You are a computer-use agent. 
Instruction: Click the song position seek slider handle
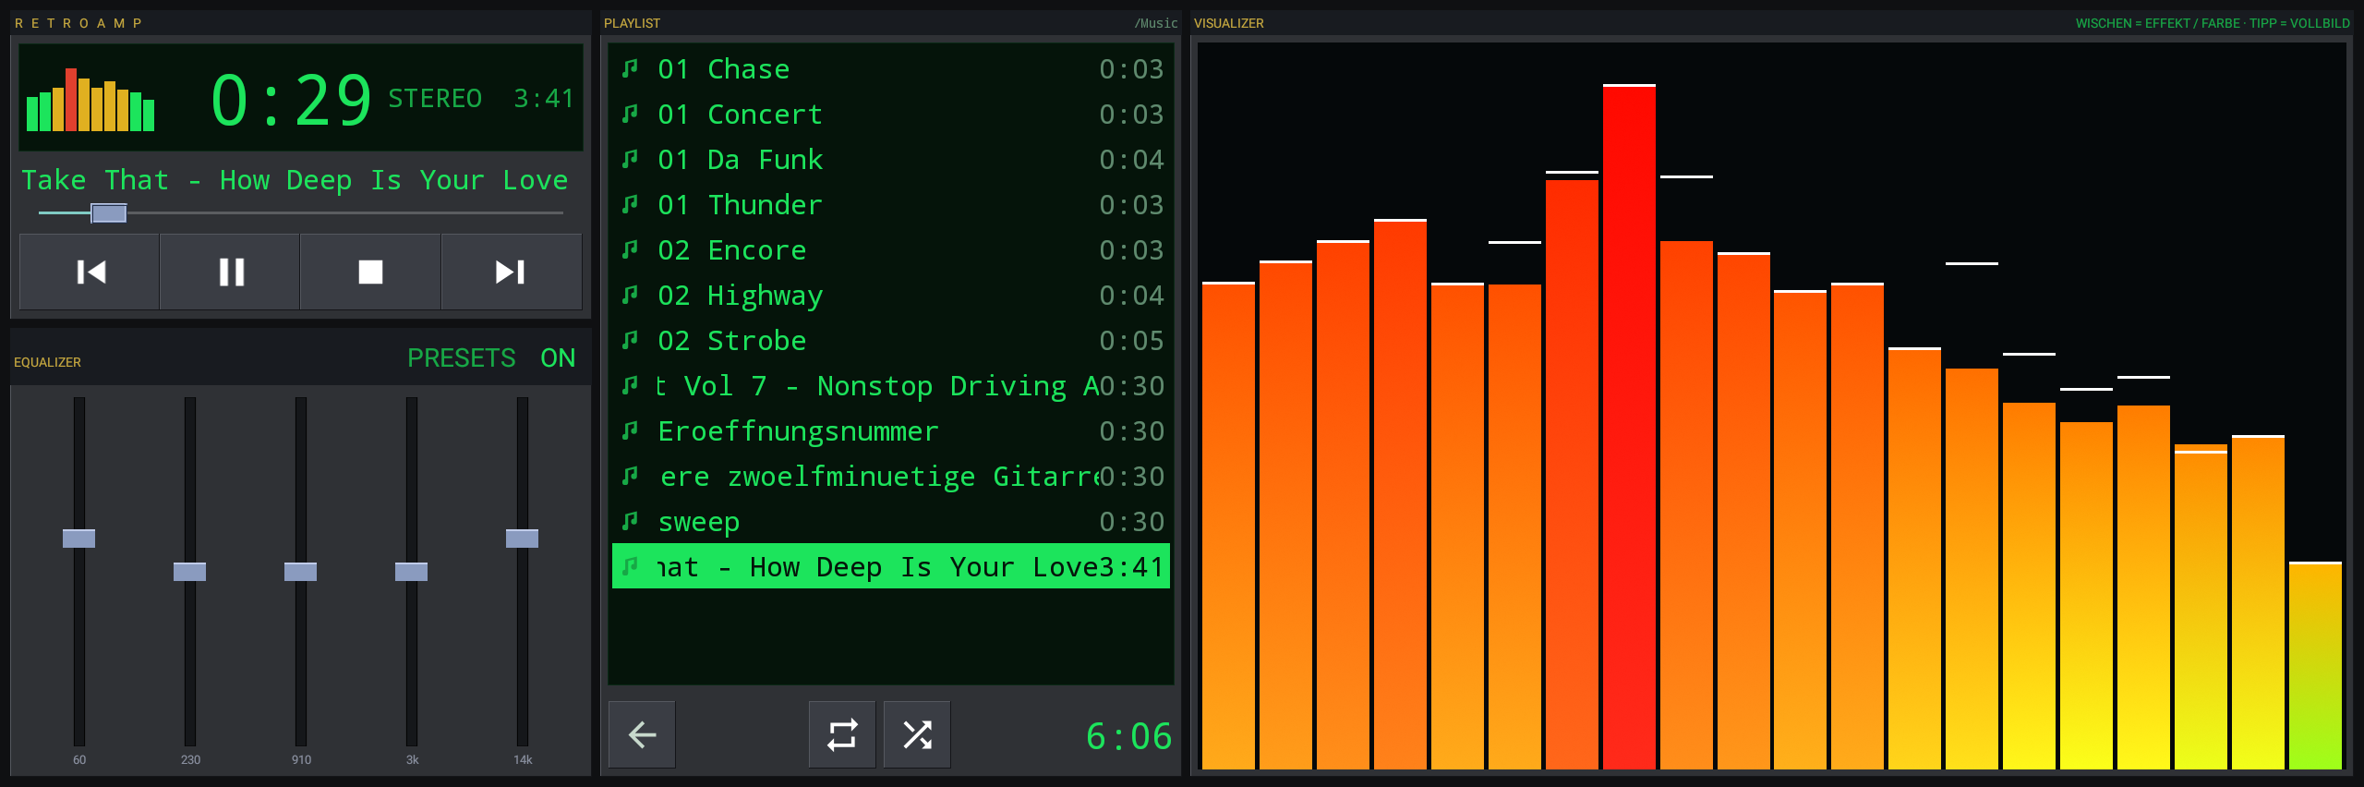[x=109, y=213]
